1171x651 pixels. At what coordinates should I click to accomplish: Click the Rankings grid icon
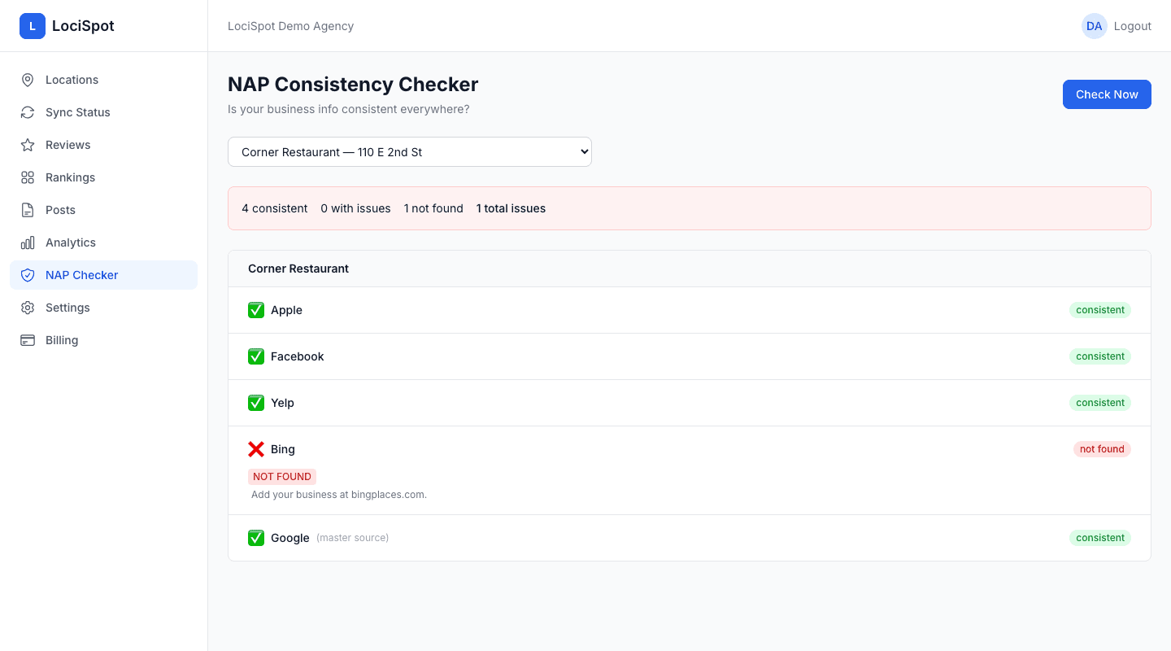tap(27, 177)
